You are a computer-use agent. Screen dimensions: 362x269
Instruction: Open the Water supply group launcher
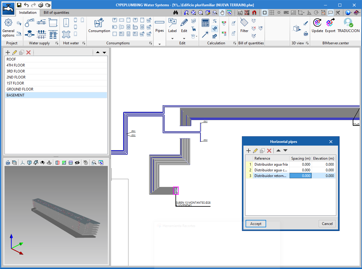[57, 43]
